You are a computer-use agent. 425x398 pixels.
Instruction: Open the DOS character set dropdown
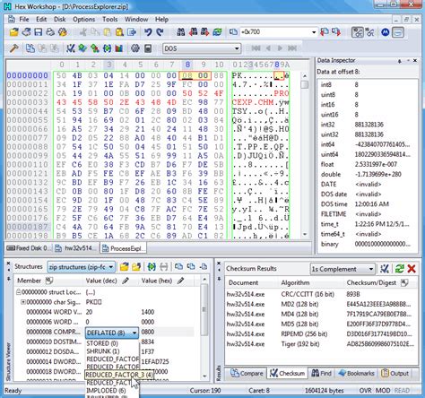(202, 48)
